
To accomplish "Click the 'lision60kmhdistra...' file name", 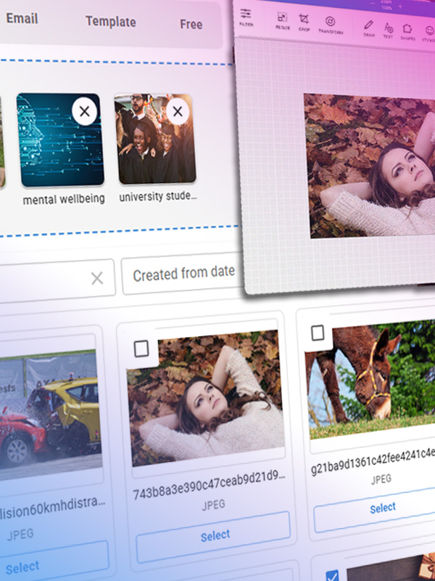I will (52, 508).
